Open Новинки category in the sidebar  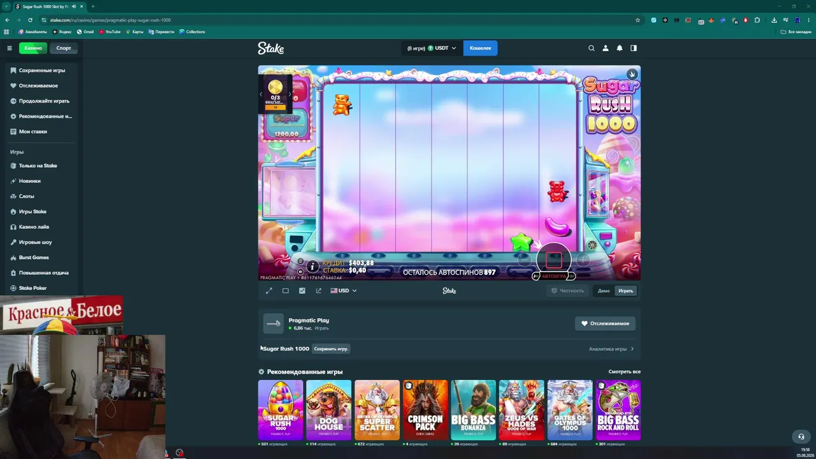point(42,181)
